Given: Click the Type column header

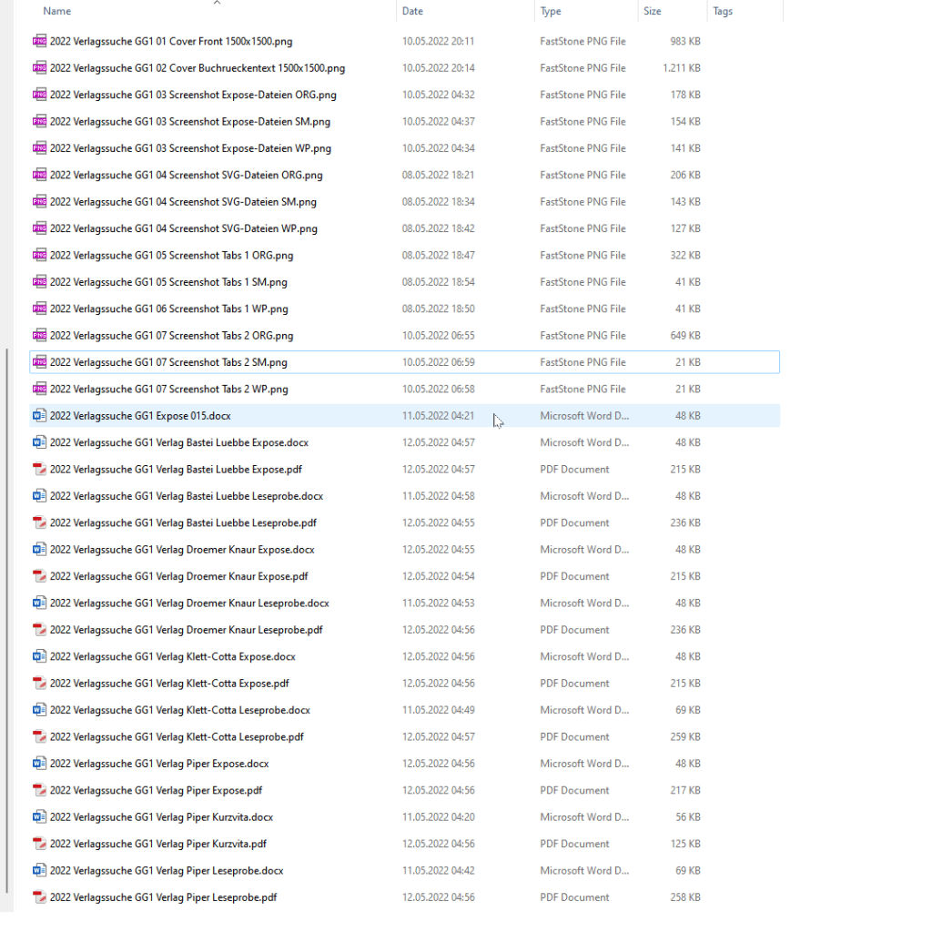Looking at the screenshot, I should (551, 12).
